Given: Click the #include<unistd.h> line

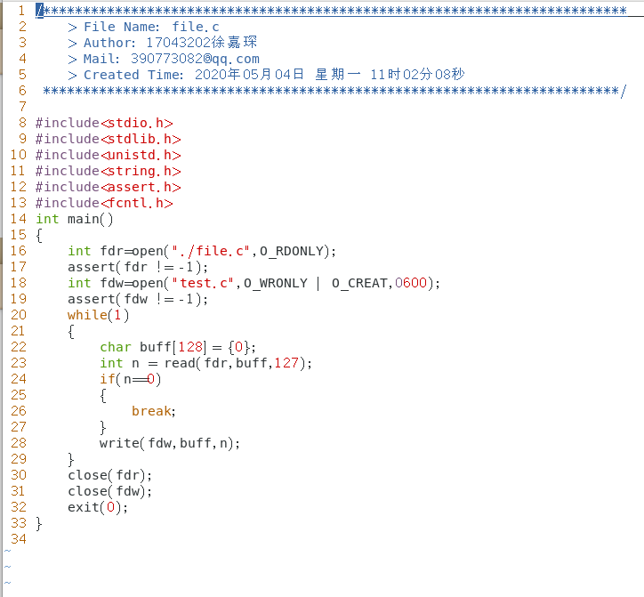Looking at the screenshot, I should point(109,155).
